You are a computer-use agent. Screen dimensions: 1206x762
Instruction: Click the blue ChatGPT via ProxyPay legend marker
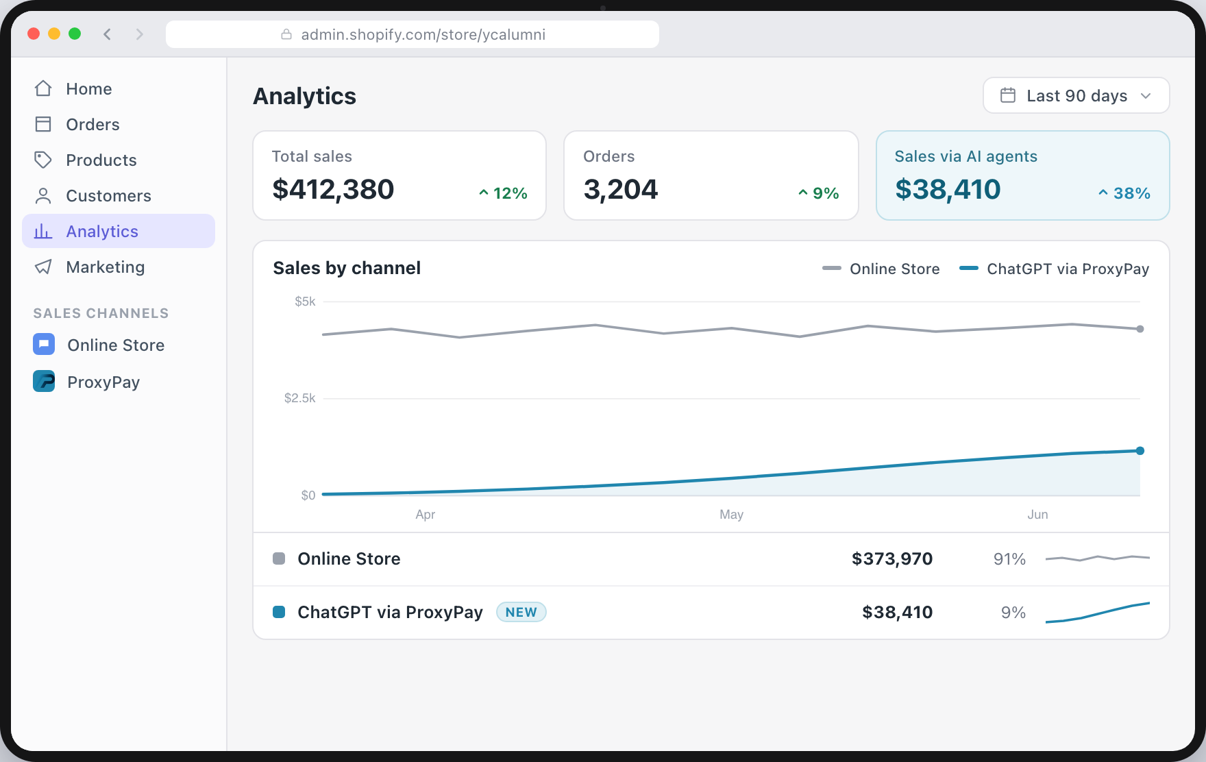[x=969, y=268]
